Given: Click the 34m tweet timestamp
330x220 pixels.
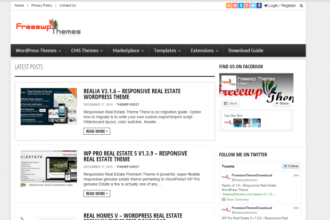Looking at the screenshot, I should pyautogui.click(x=296, y=175).
